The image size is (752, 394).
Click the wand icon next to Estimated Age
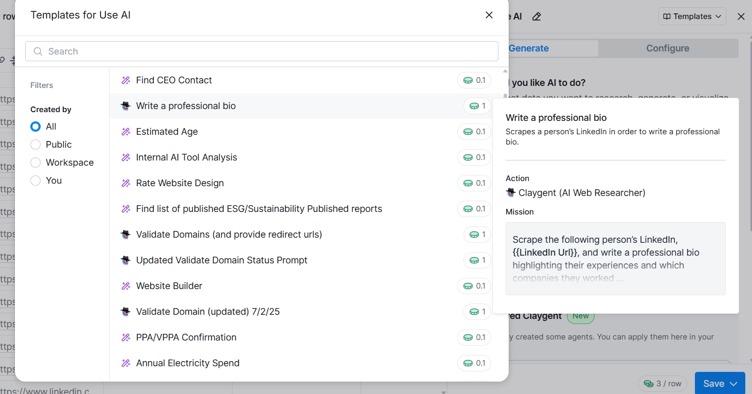coord(126,132)
